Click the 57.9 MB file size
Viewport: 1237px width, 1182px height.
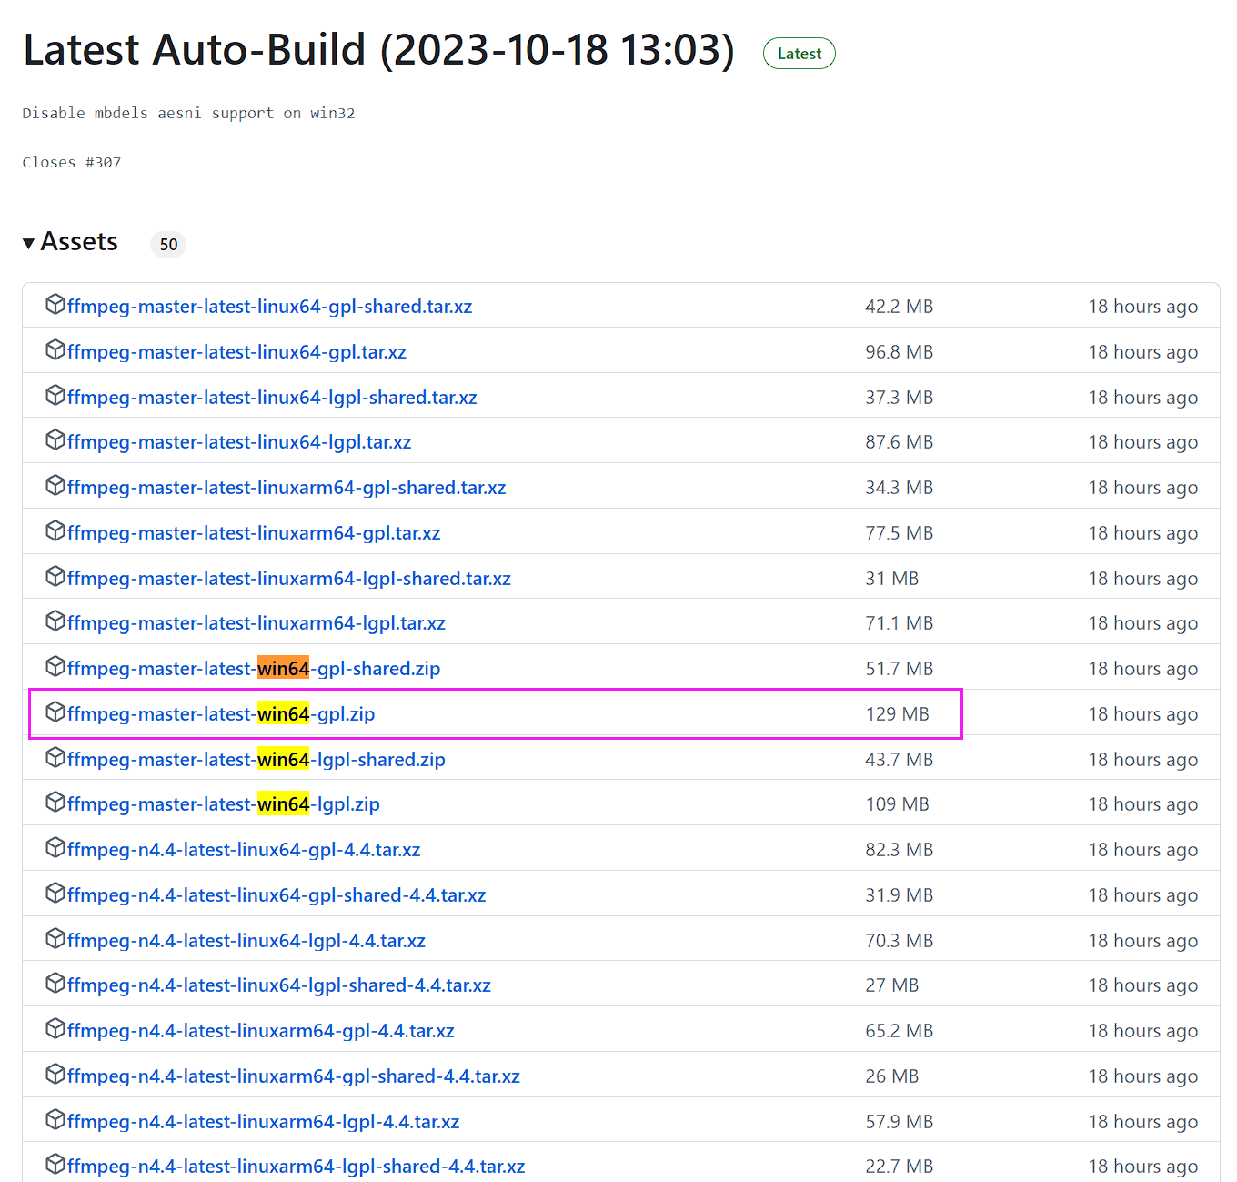pyautogui.click(x=900, y=1122)
